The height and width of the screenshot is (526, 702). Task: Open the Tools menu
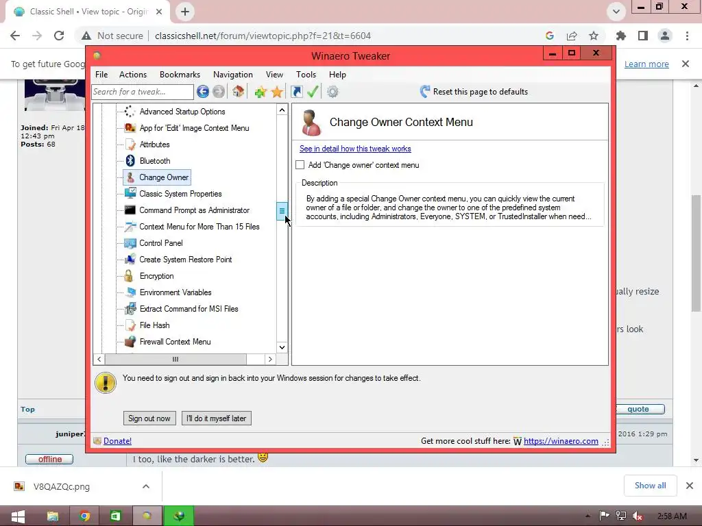point(306,75)
